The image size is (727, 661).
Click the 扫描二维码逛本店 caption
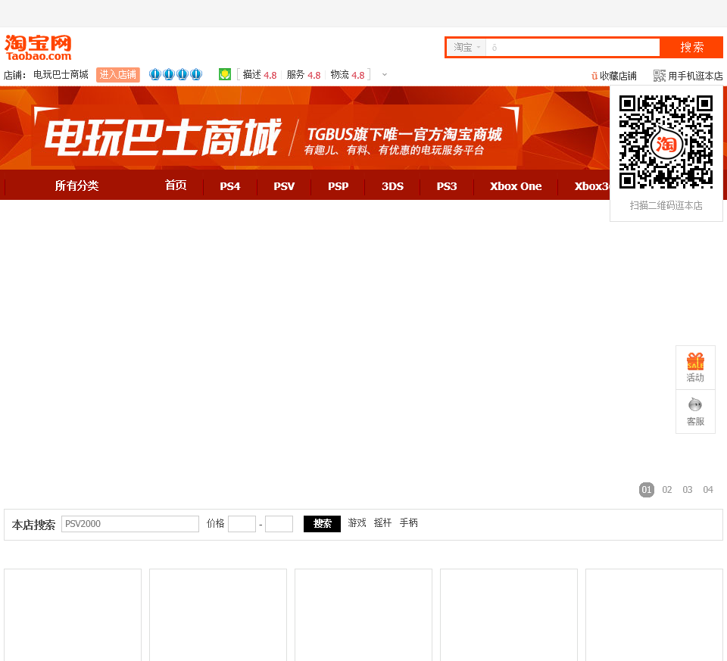coord(666,205)
